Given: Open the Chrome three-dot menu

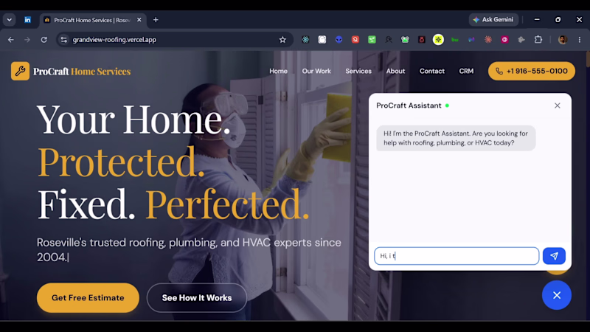Looking at the screenshot, I should [580, 40].
